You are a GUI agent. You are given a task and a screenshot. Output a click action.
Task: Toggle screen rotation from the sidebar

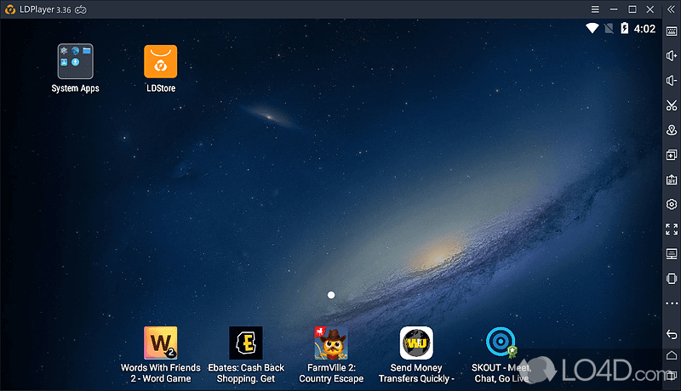pos(671,279)
